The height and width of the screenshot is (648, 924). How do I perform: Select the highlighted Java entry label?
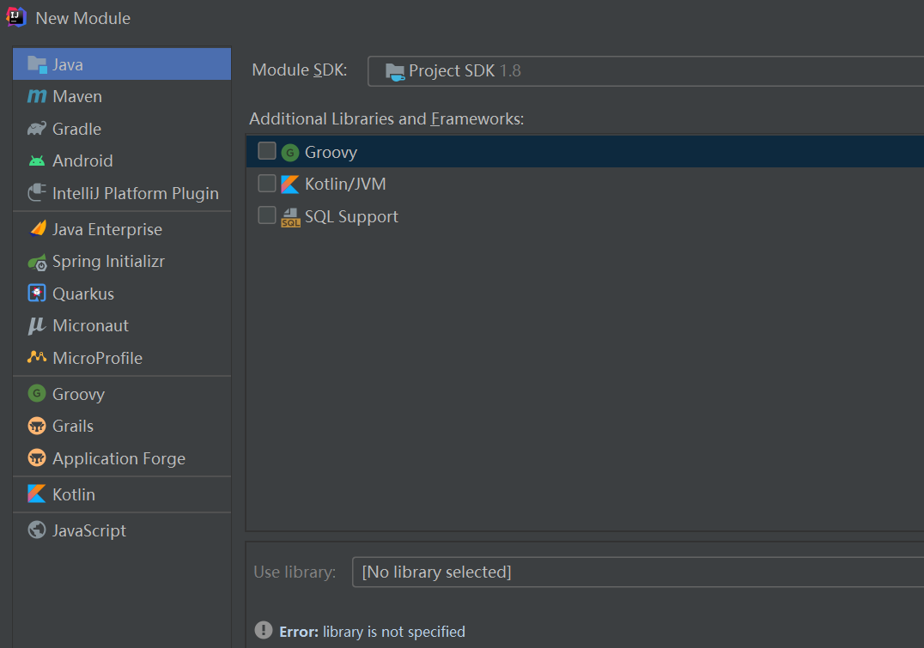(x=68, y=65)
